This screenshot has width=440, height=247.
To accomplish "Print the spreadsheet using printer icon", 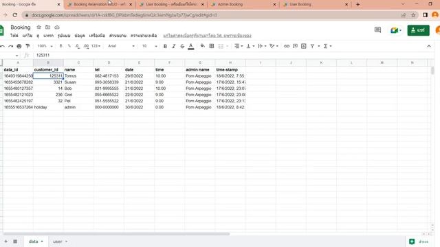I will coord(19,46).
